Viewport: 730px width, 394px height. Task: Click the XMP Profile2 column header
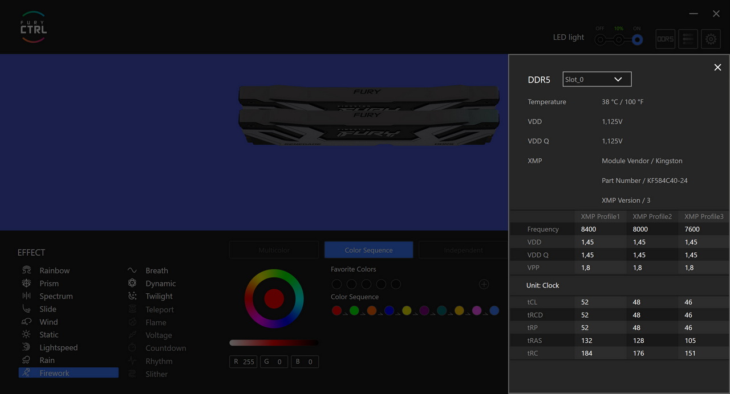(652, 216)
